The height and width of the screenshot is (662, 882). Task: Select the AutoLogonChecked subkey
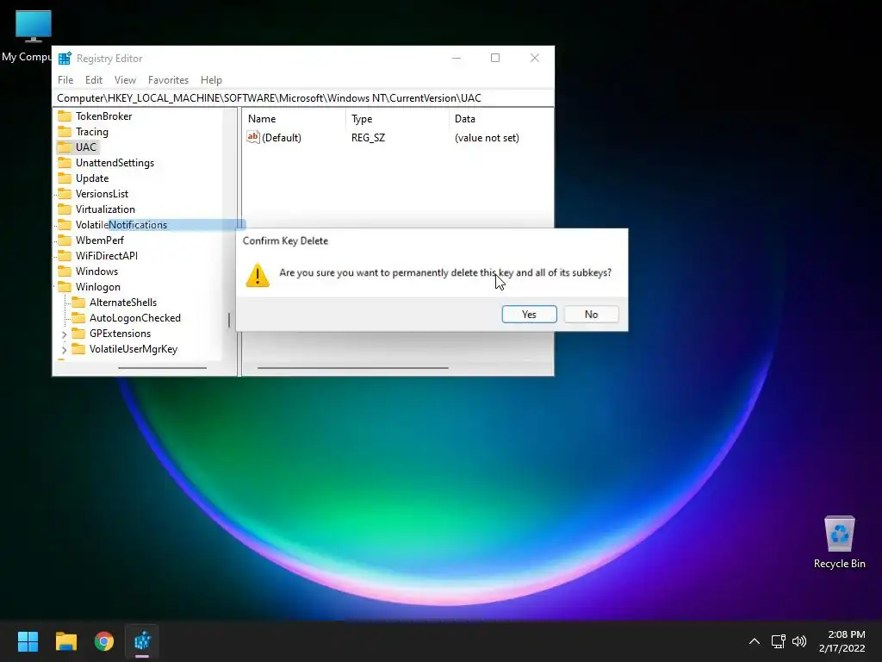[135, 318]
